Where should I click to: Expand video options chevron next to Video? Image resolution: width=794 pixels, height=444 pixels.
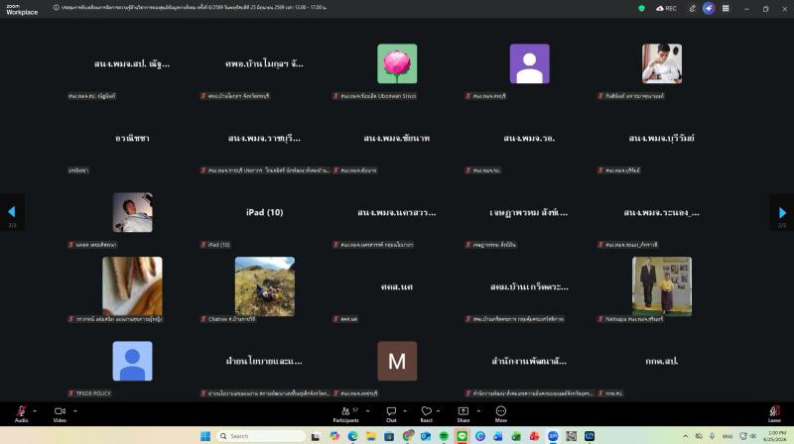pos(75,411)
